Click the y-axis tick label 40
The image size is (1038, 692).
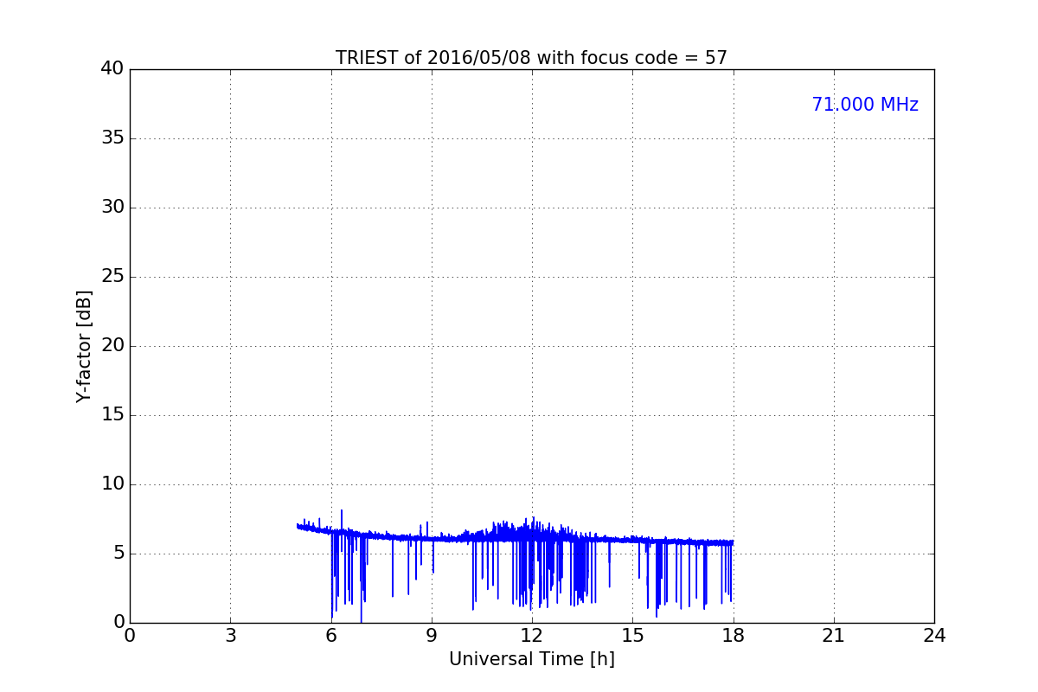[112, 69]
